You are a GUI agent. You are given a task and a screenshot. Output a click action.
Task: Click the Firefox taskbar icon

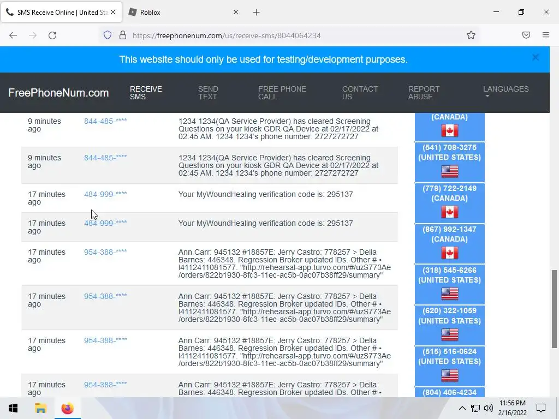click(67, 408)
